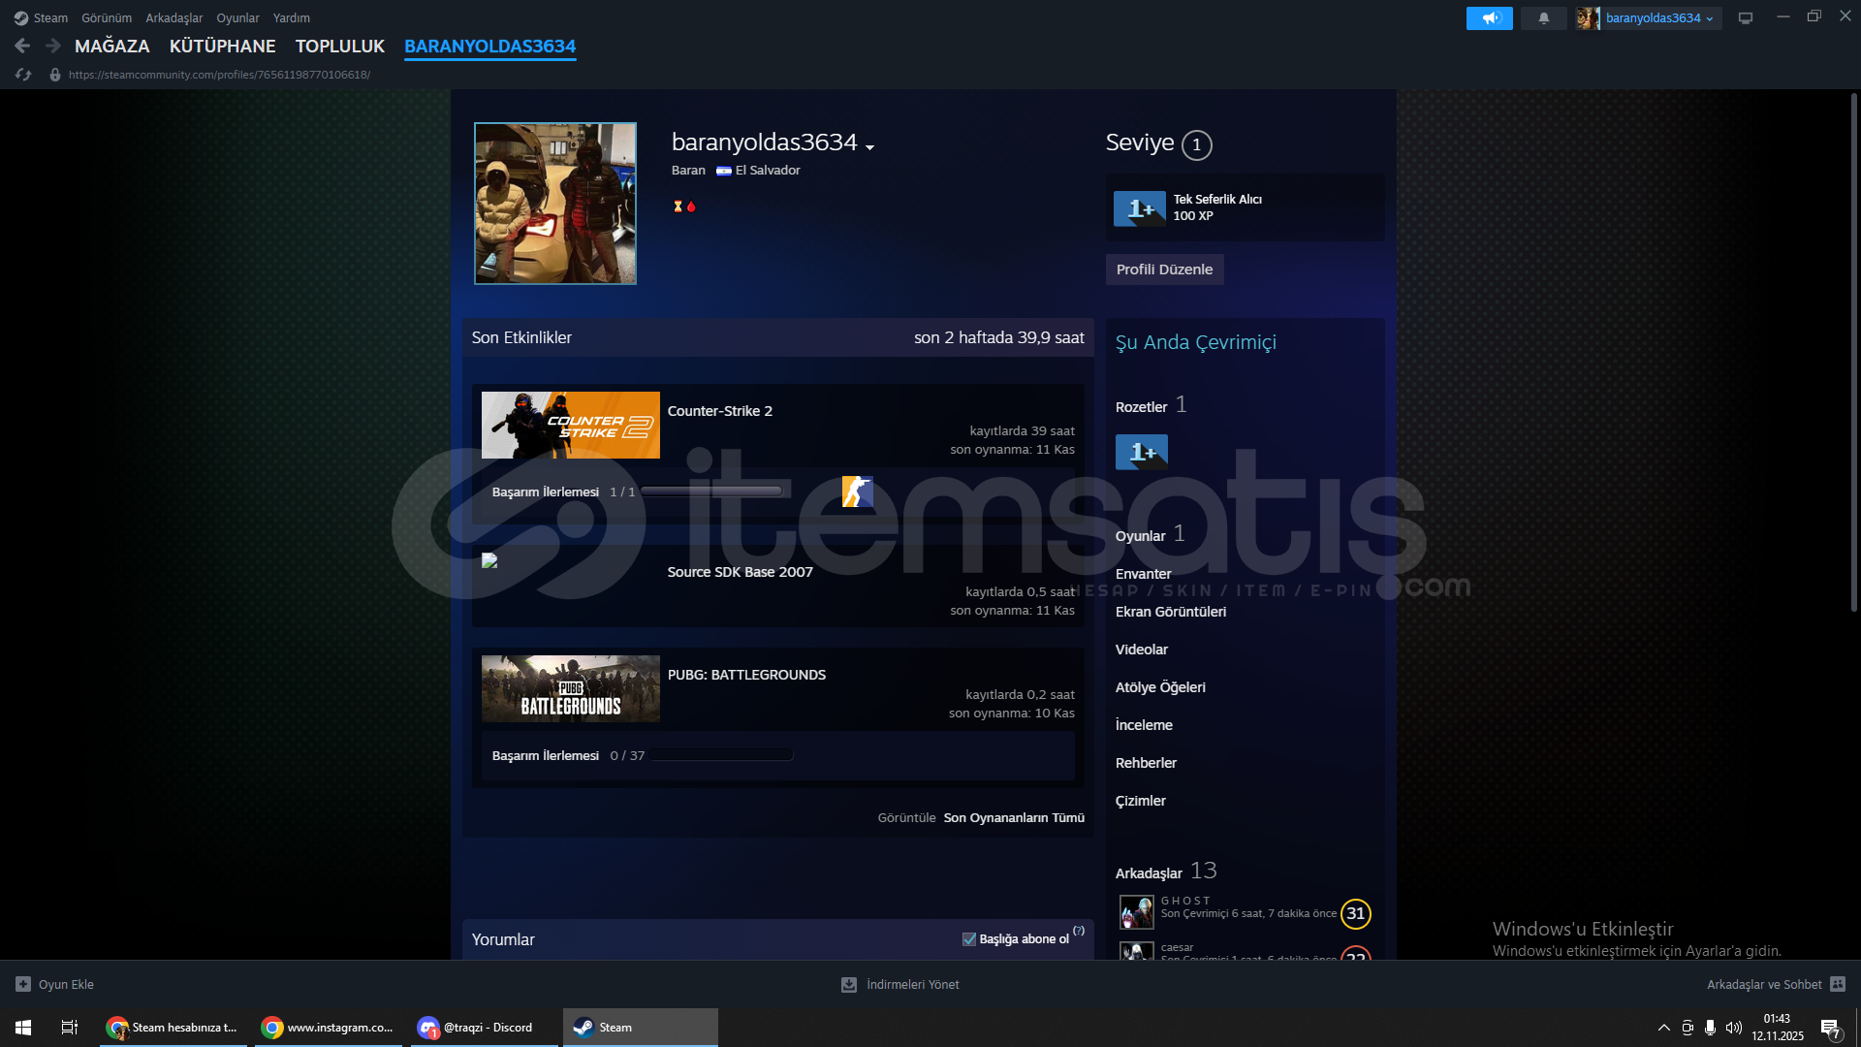Toggle the Başlığa abone ol checkbox

tap(968, 938)
